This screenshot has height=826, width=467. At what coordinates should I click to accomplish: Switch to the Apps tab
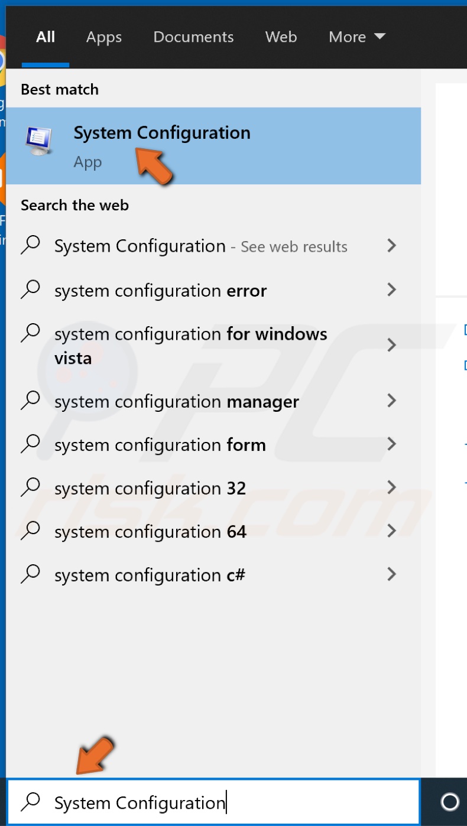click(103, 37)
